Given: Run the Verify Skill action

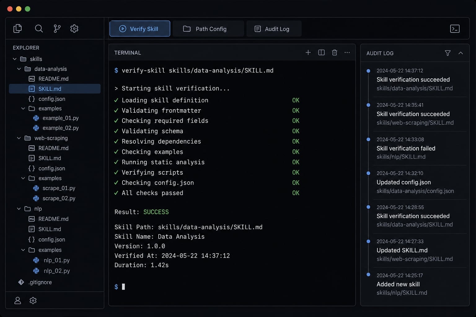Looking at the screenshot, I should (x=140, y=29).
